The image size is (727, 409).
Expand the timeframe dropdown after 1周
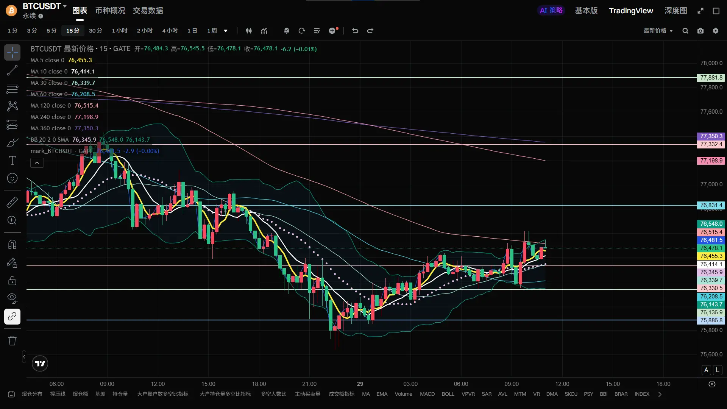point(226,31)
